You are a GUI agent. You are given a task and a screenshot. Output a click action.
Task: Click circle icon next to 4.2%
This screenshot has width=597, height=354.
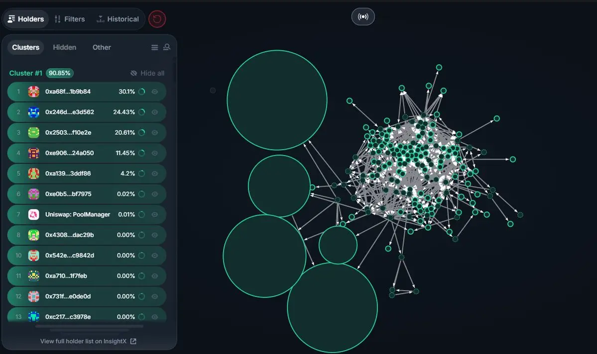[141, 174]
